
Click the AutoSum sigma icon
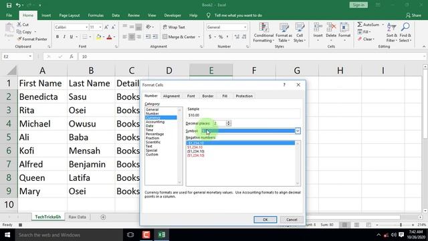(360, 25)
